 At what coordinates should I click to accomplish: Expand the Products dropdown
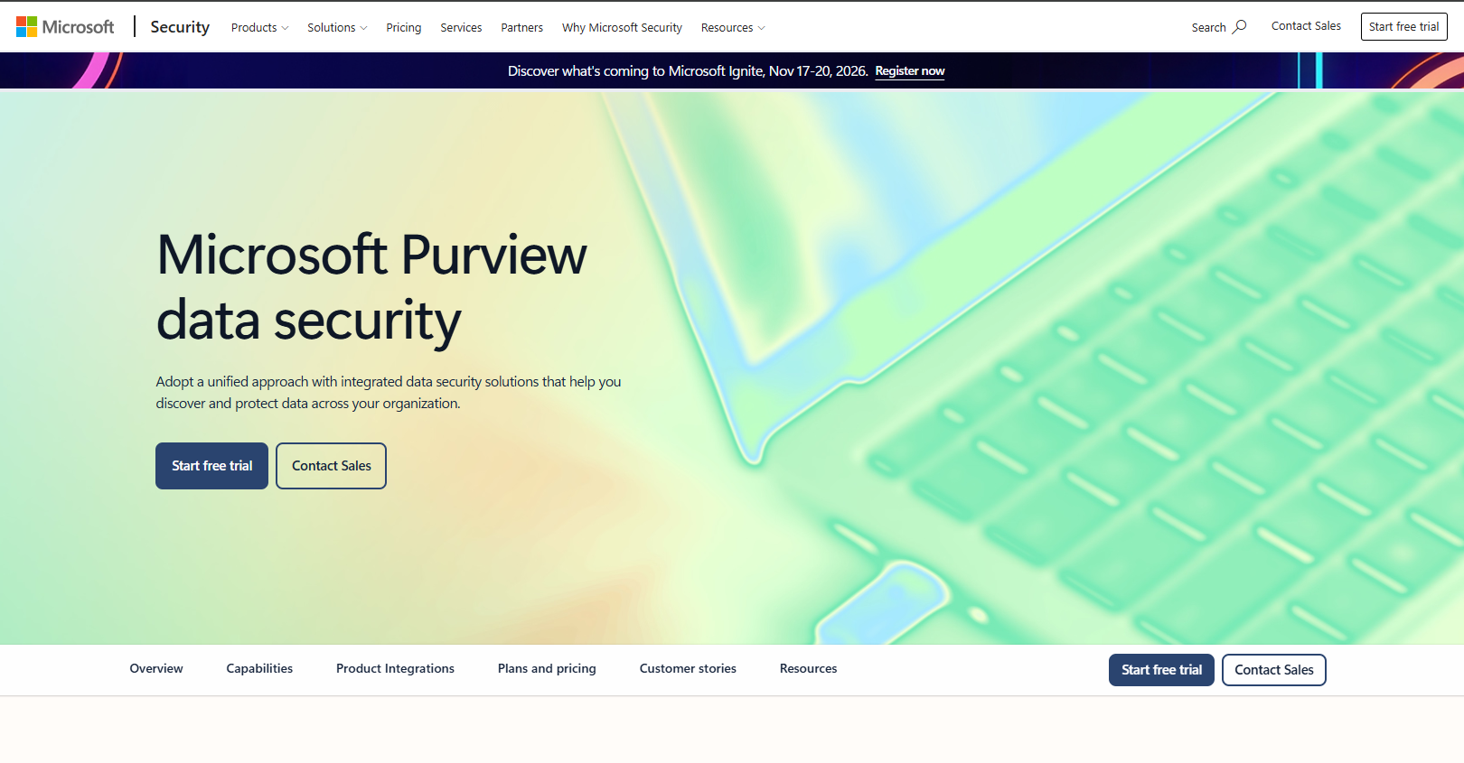click(x=260, y=28)
